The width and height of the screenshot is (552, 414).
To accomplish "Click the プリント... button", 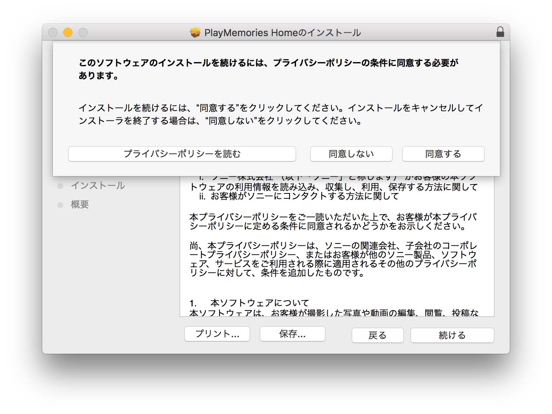I will point(217,334).
